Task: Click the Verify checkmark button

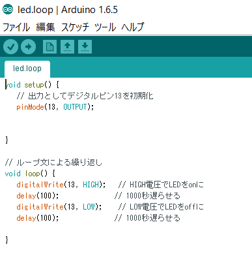Action: click(10, 46)
